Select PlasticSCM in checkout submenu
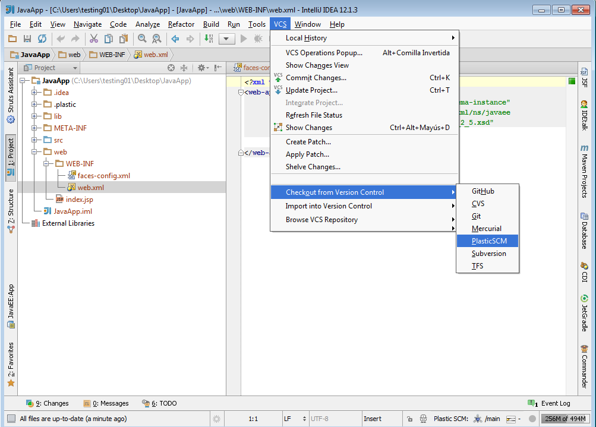 [487, 241]
